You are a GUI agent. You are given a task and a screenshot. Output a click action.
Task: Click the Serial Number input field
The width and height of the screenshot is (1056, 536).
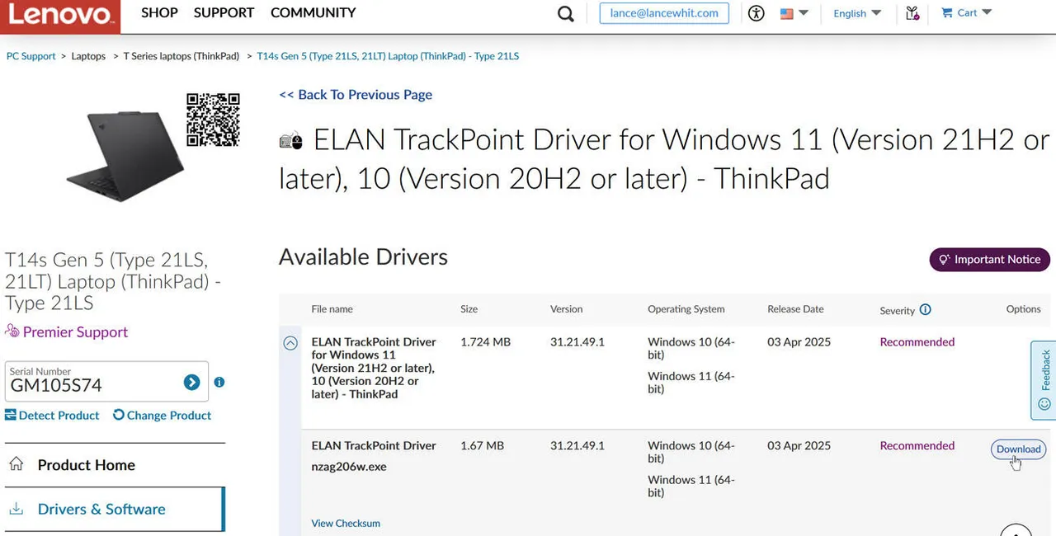(x=92, y=383)
